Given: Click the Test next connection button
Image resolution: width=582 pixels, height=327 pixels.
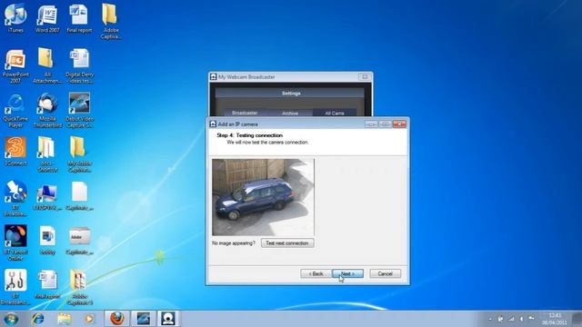Looking at the screenshot, I should [287, 243].
